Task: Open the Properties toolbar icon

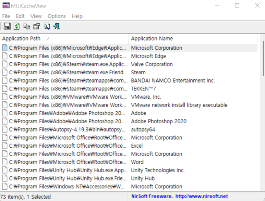Action: click(37, 26)
